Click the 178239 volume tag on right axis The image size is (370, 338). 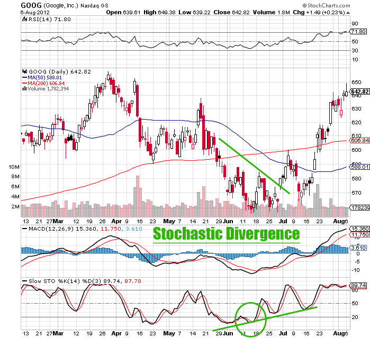[x=359, y=207]
